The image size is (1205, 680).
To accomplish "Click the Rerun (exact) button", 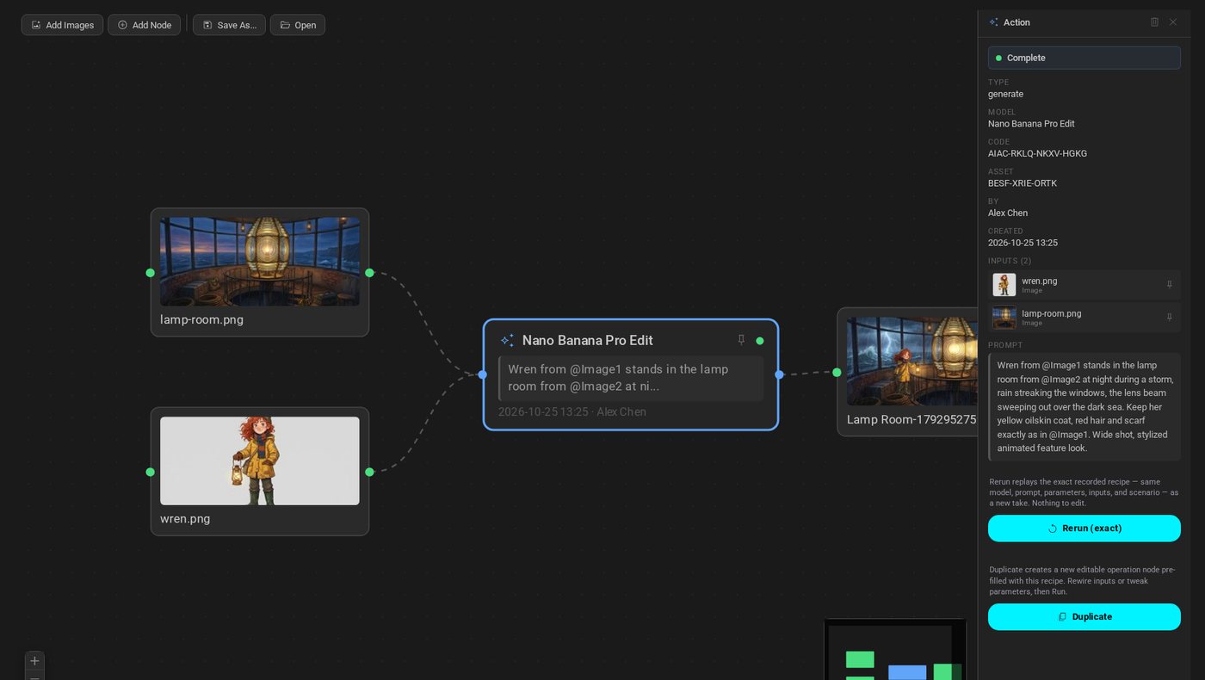I will (1084, 529).
